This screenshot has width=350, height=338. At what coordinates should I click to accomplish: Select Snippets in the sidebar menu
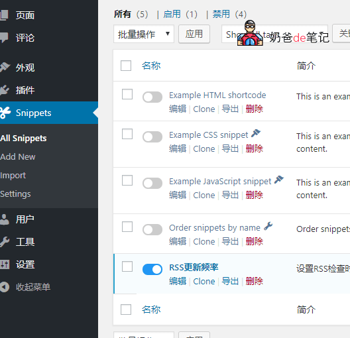pos(34,113)
